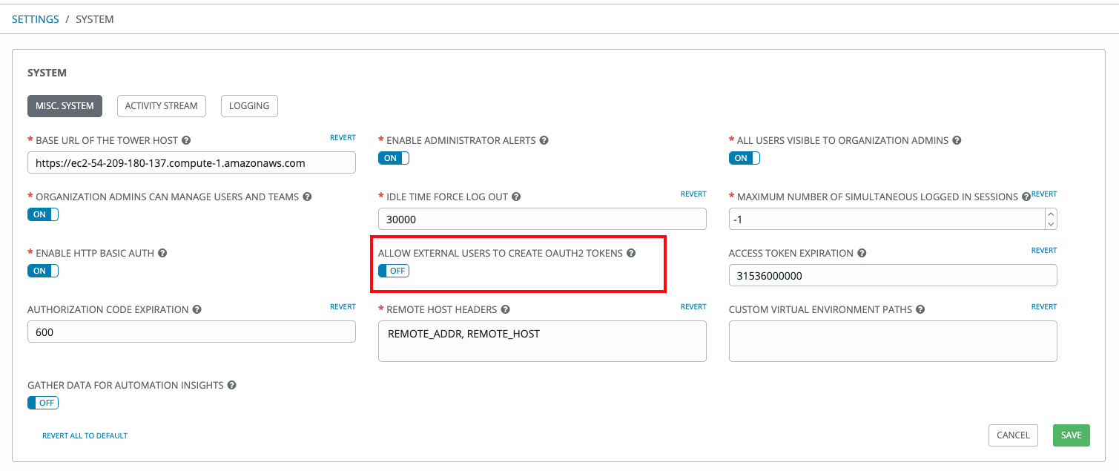This screenshot has height=471, width=1119.
Task: Toggle Enable Administrator Alerts switch
Action: tap(394, 158)
